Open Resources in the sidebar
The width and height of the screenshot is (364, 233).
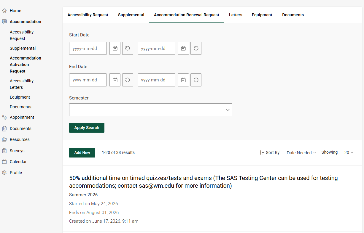pyautogui.click(x=20, y=139)
